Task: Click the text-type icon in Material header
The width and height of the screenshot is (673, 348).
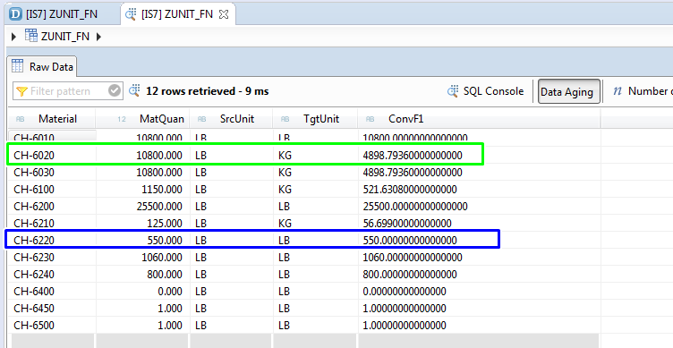Action: click(x=20, y=119)
